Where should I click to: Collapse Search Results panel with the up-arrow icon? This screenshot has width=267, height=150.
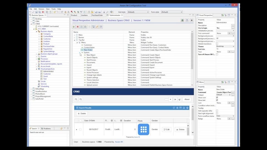[x=187, y=108]
